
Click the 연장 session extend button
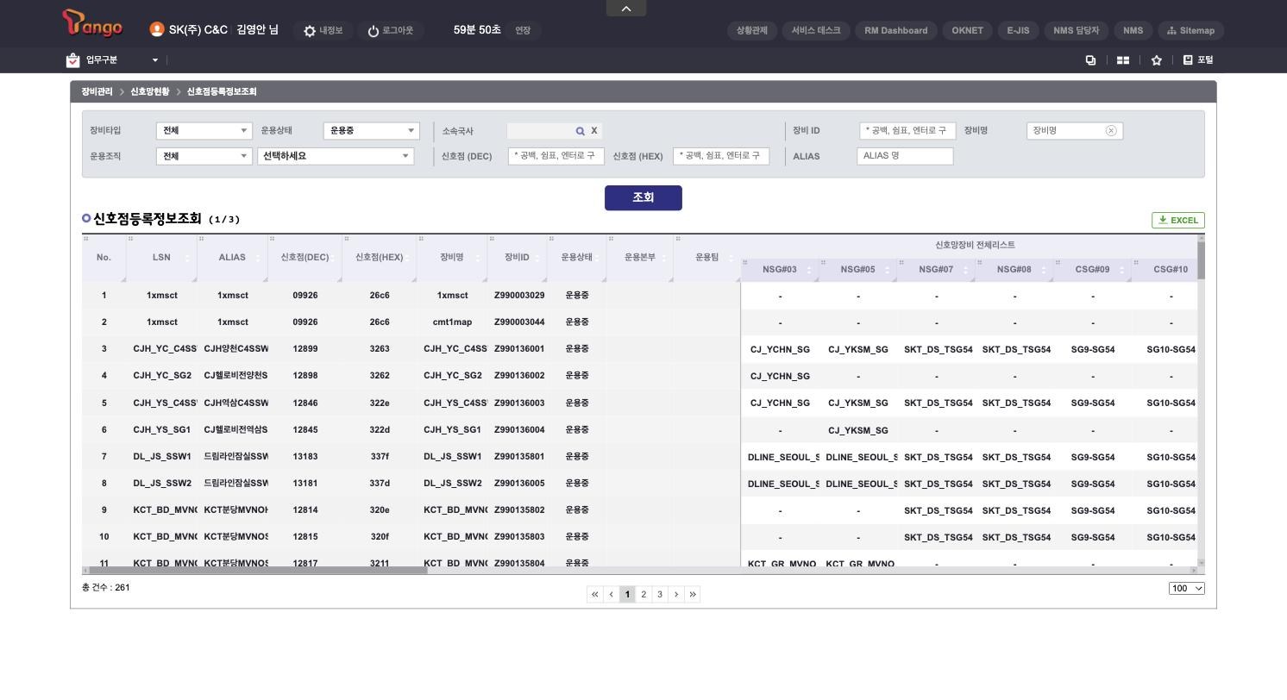point(523,30)
